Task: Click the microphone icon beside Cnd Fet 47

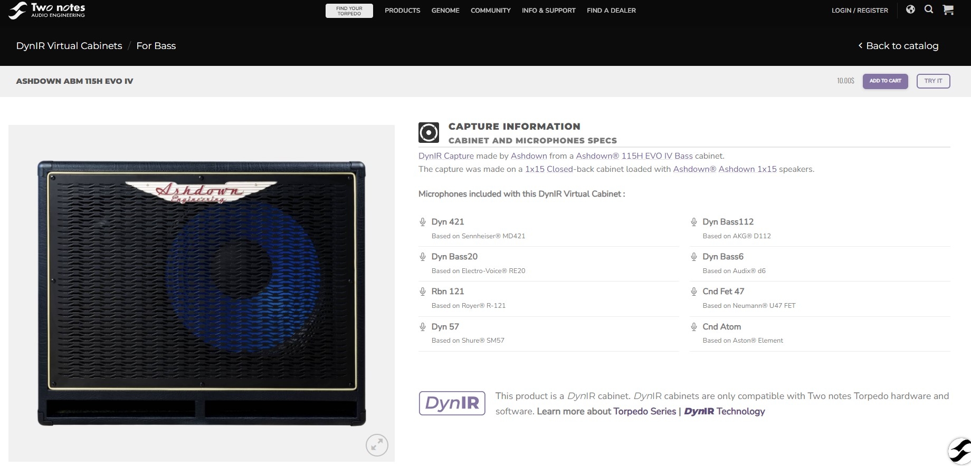Action: pos(694,292)
